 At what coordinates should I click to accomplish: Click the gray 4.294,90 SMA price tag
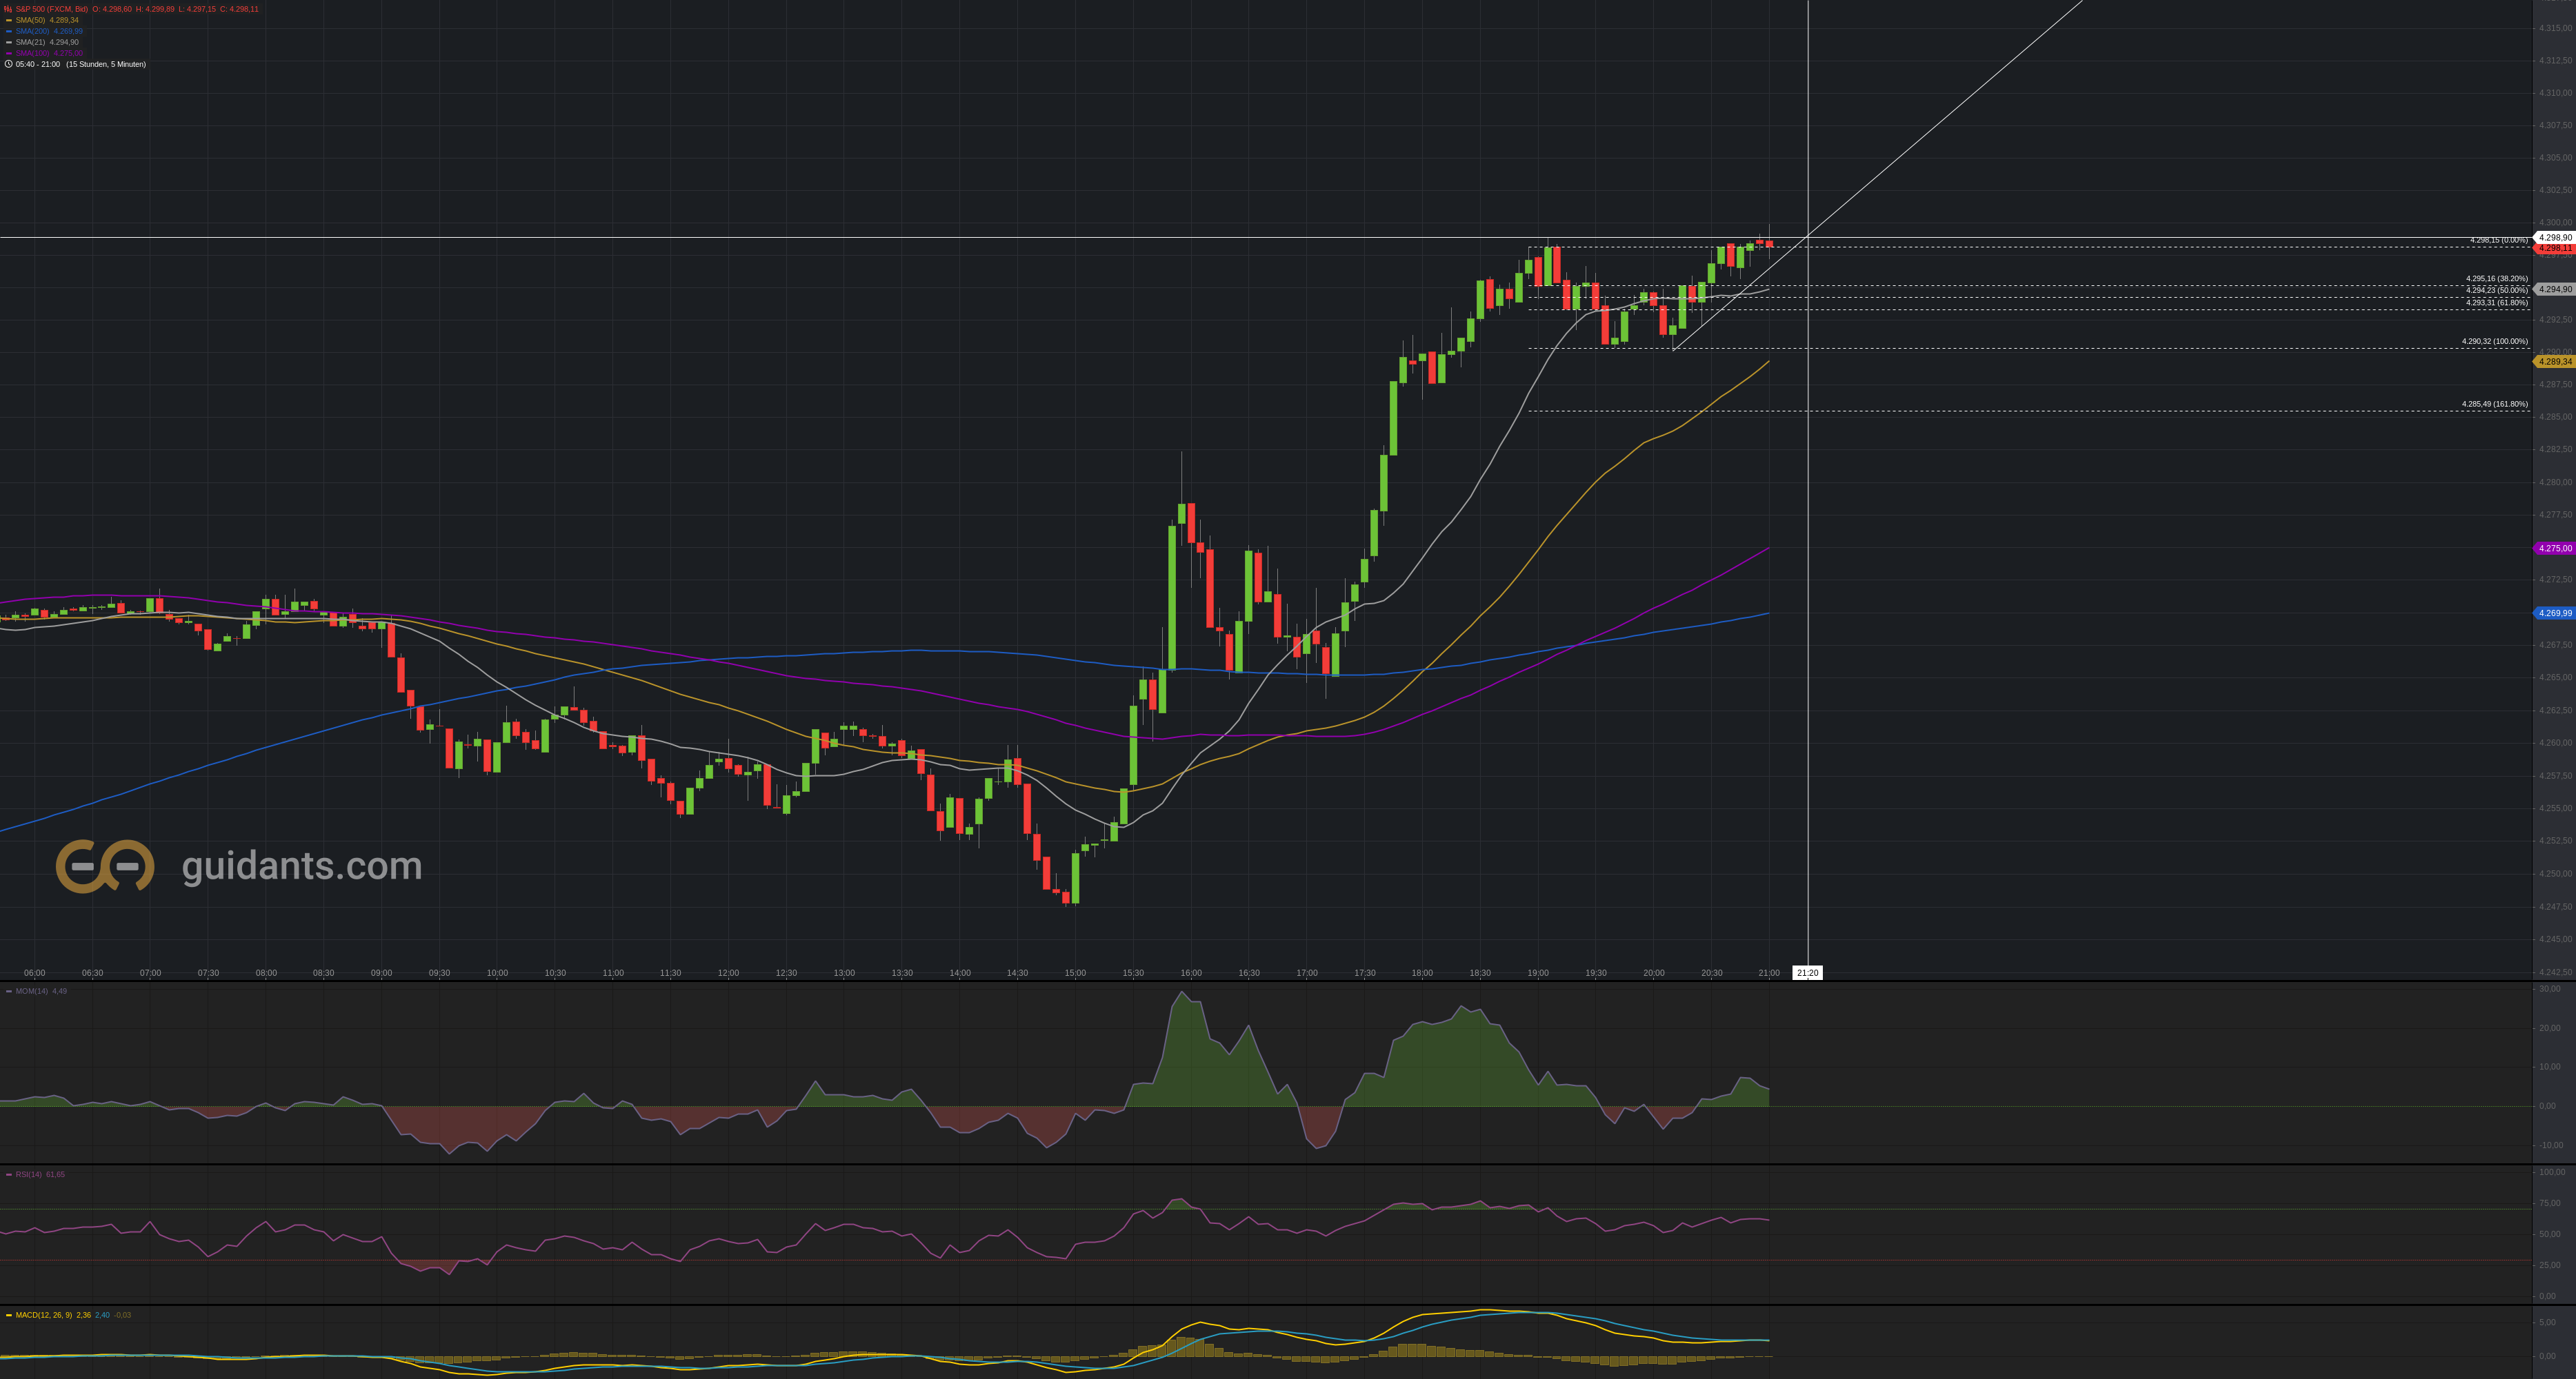click(2554, 289)
